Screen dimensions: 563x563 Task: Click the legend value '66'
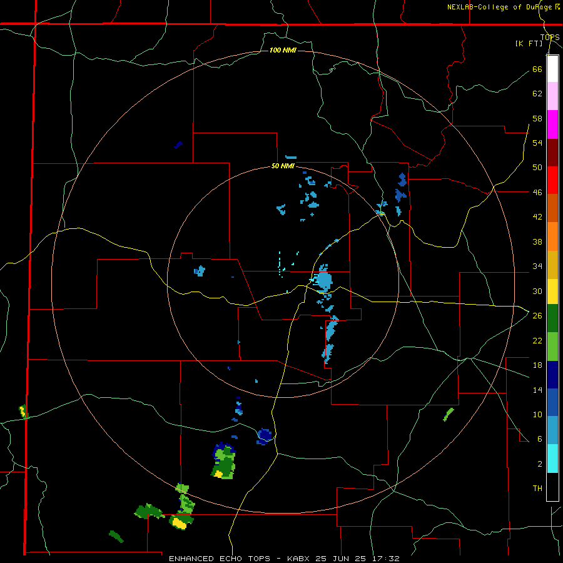pyautogui.click(x=537, y=69)
